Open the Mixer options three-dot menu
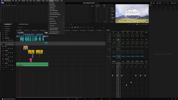This screenshot has height=100, width=178. (x=147, y=30)
